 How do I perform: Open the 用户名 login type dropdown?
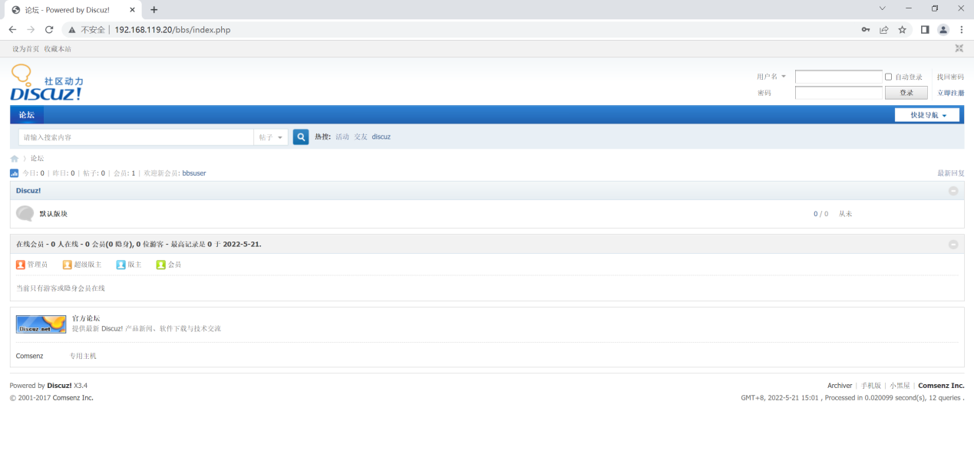[771, 77]
